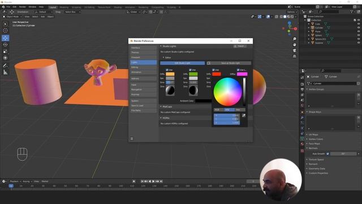Click Save as Studio Light button

click(229, 63)
